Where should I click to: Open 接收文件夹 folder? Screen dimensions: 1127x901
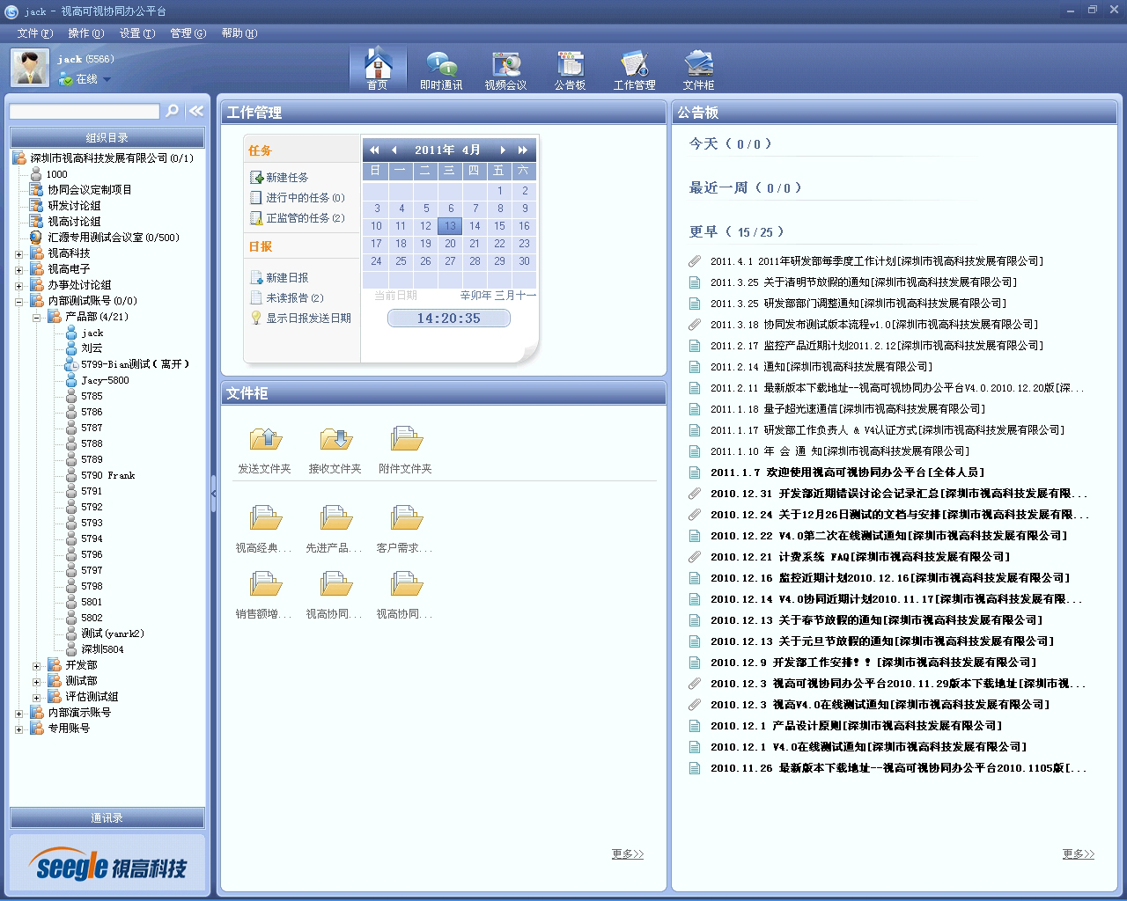pyautogui.click(x=335, y=450)
